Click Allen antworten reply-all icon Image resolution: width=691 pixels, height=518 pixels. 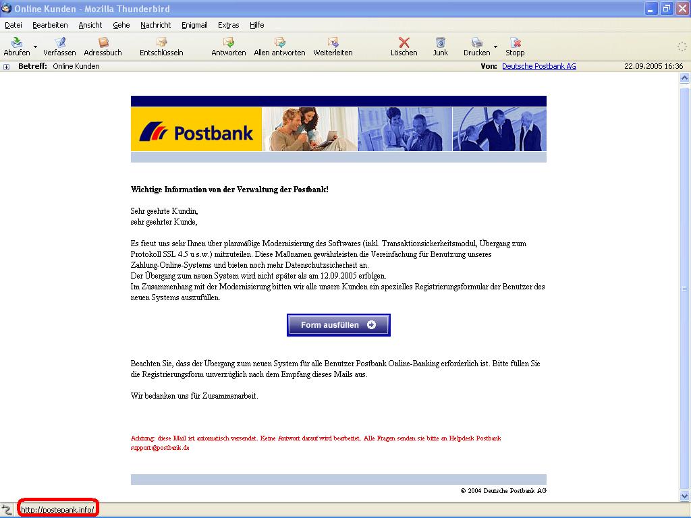[279, 42]
